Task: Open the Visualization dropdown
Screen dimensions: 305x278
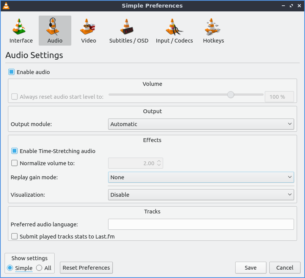Action: (x=201, y=195)
